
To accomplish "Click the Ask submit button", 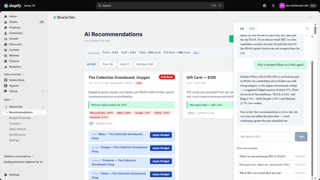I will click(x=301, y=137).
